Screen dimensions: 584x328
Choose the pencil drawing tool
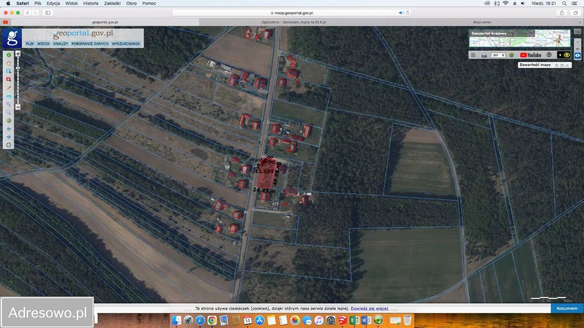tap(9, 88)
